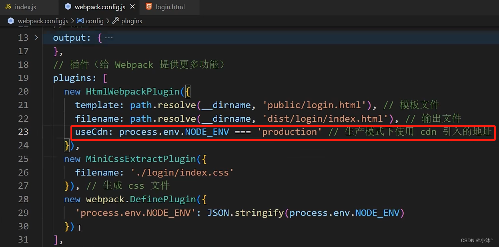Click line number 29 in the gutter
The image size is (499, 247).
[x=23, y=213]
